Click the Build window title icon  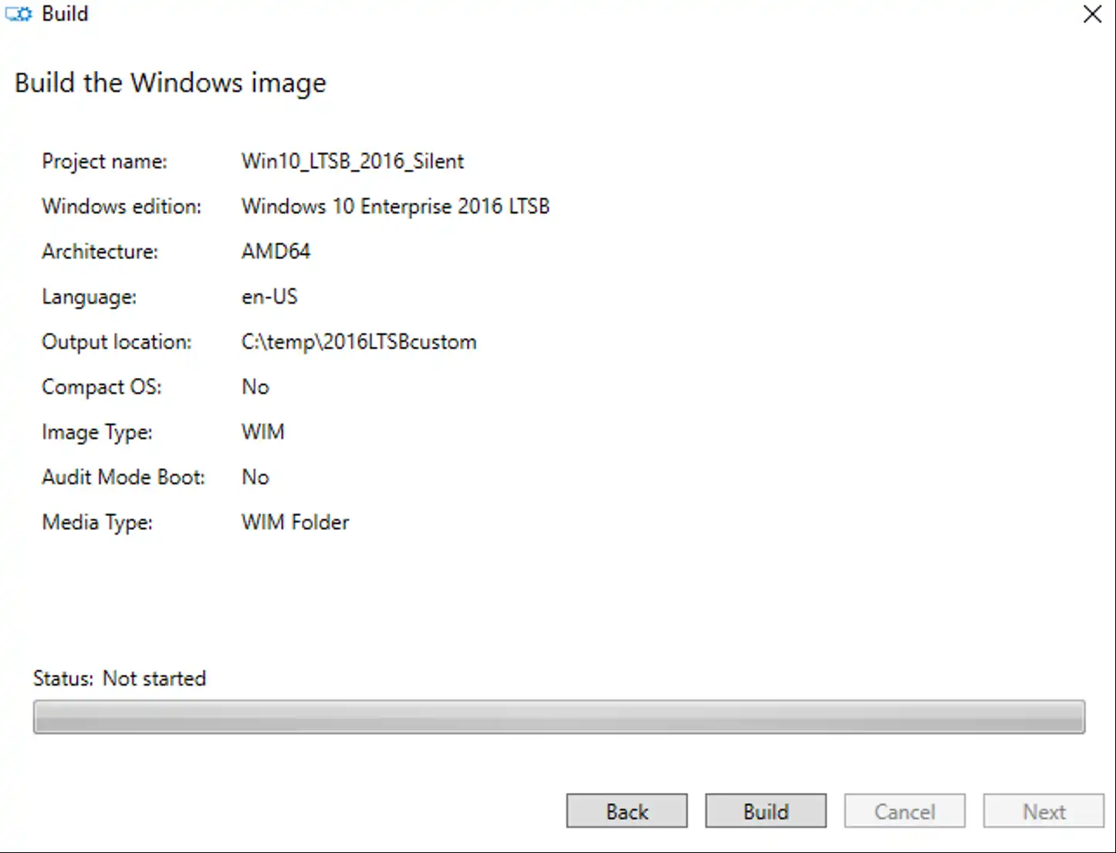(x=19, y=14)
